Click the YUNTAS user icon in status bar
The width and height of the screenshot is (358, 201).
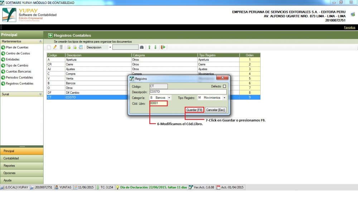57,187
